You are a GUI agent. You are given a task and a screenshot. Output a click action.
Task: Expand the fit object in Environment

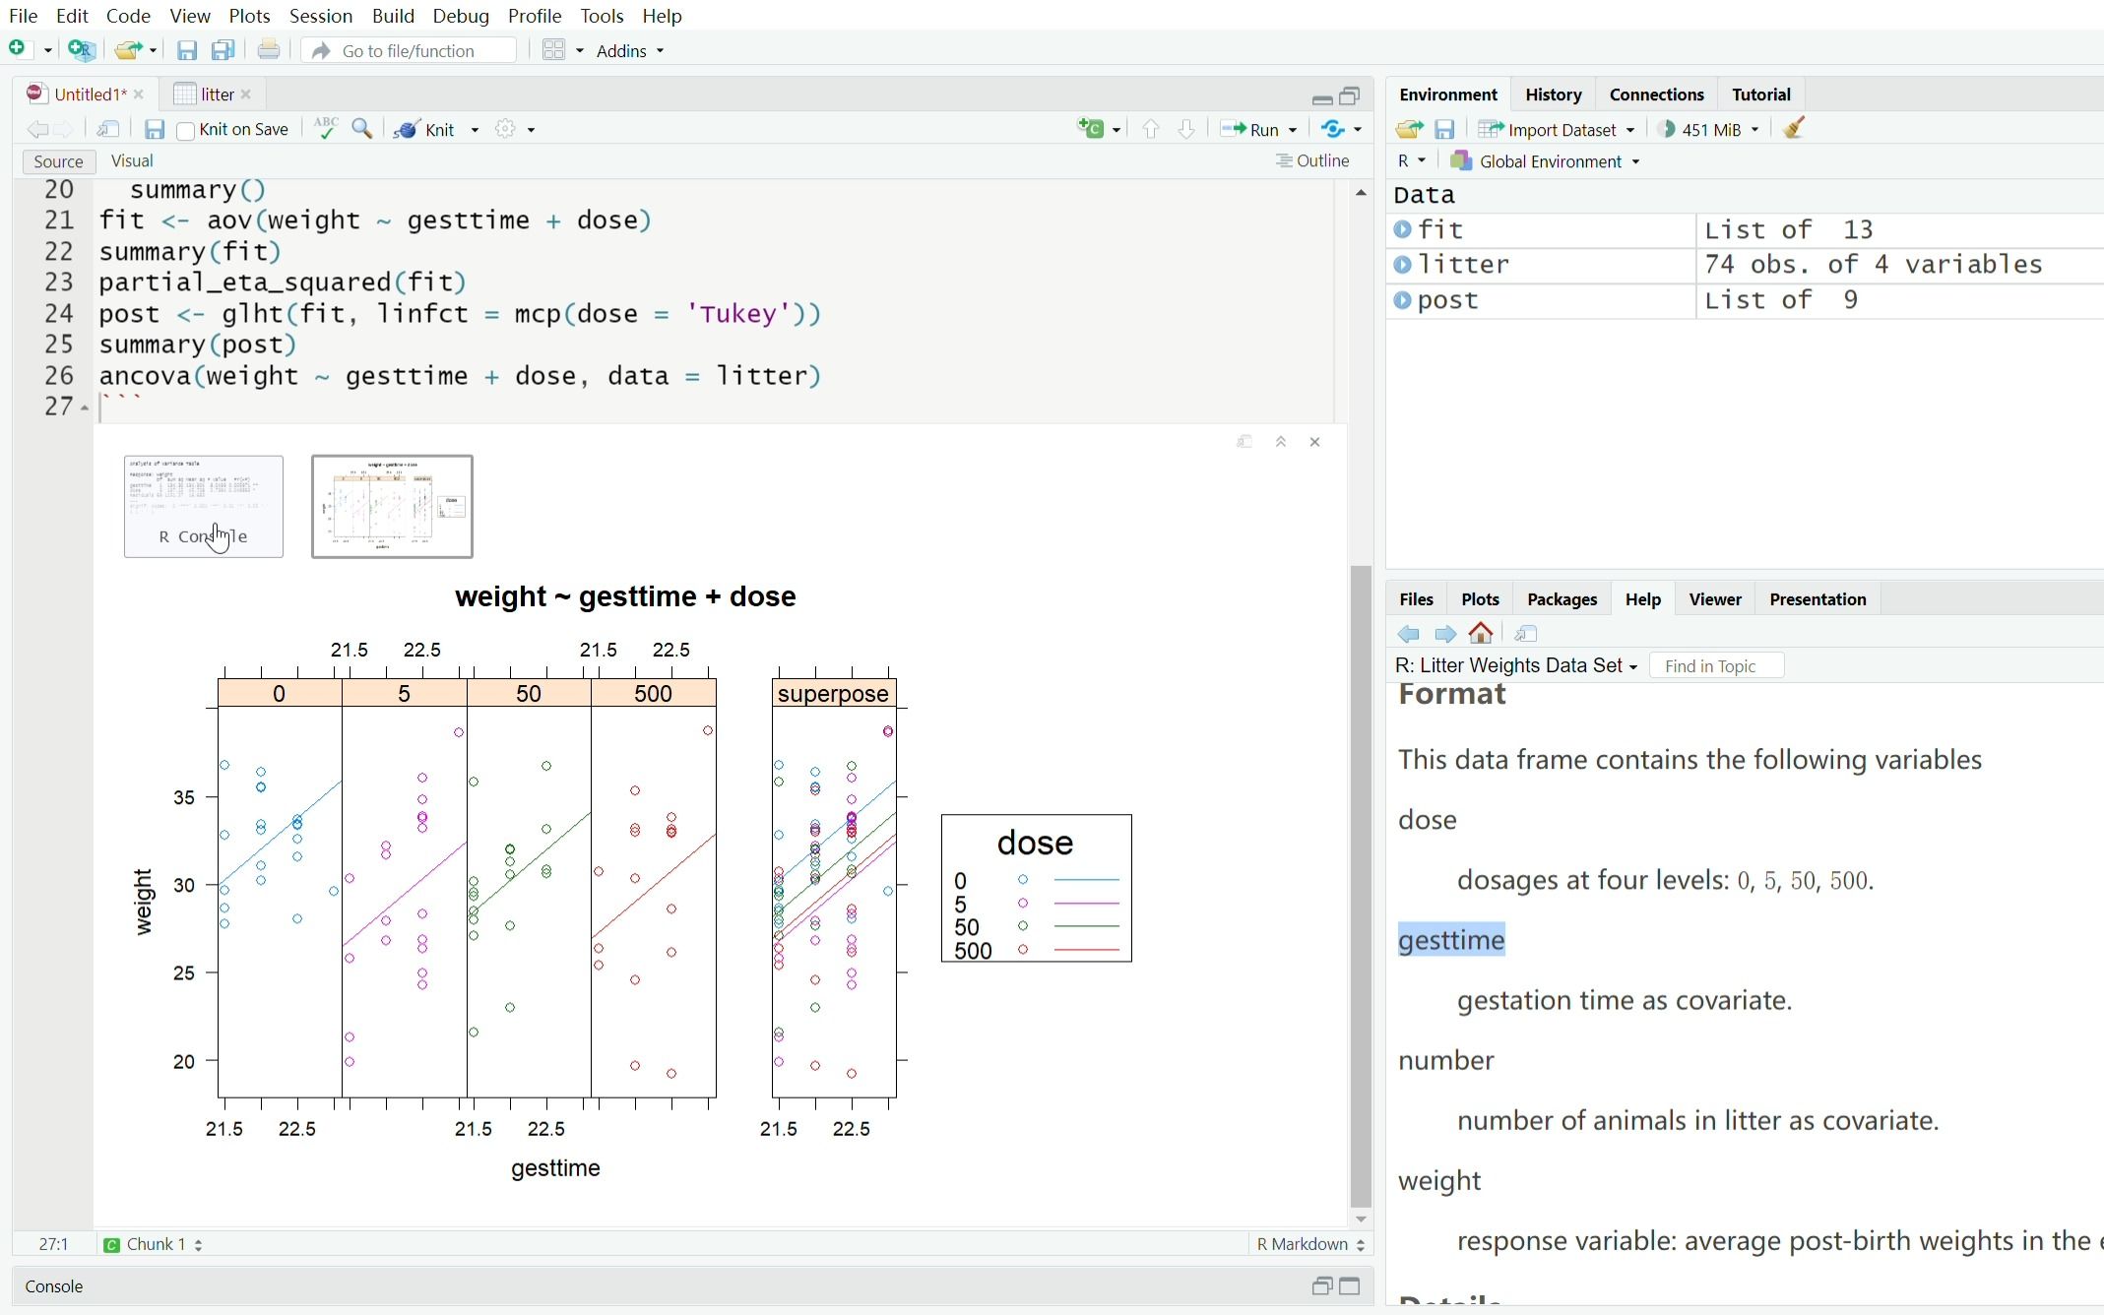(x=1403, y=230)
